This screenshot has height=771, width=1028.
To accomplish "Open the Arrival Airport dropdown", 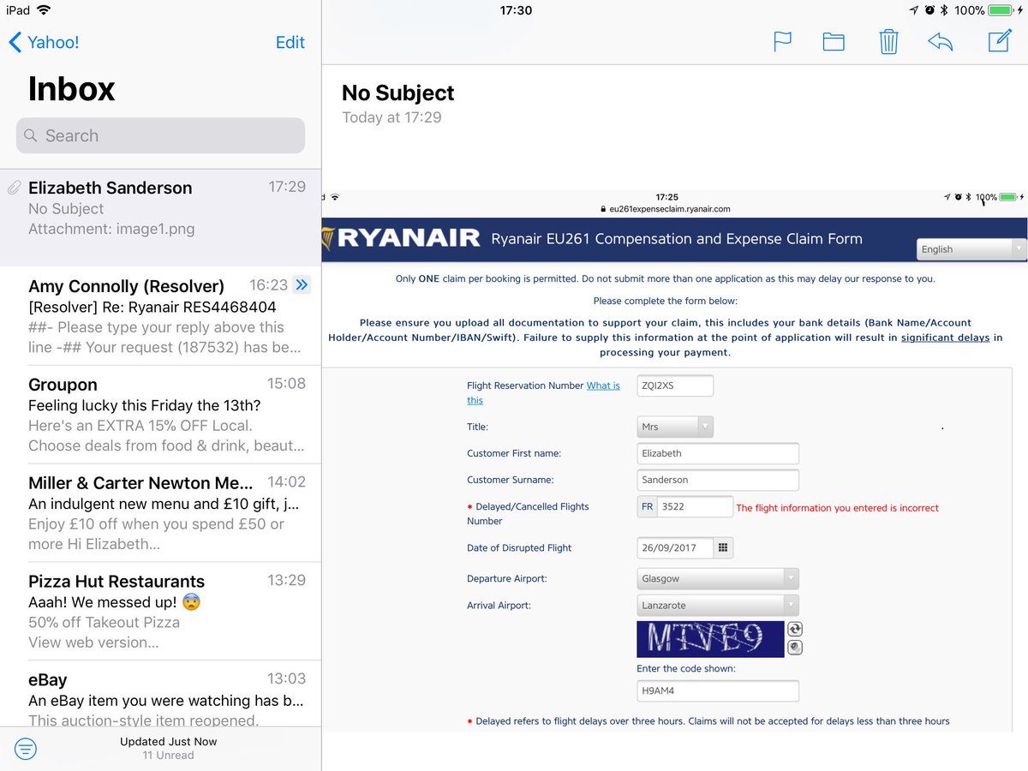I will pyautogui.click(x=718, y=605).
